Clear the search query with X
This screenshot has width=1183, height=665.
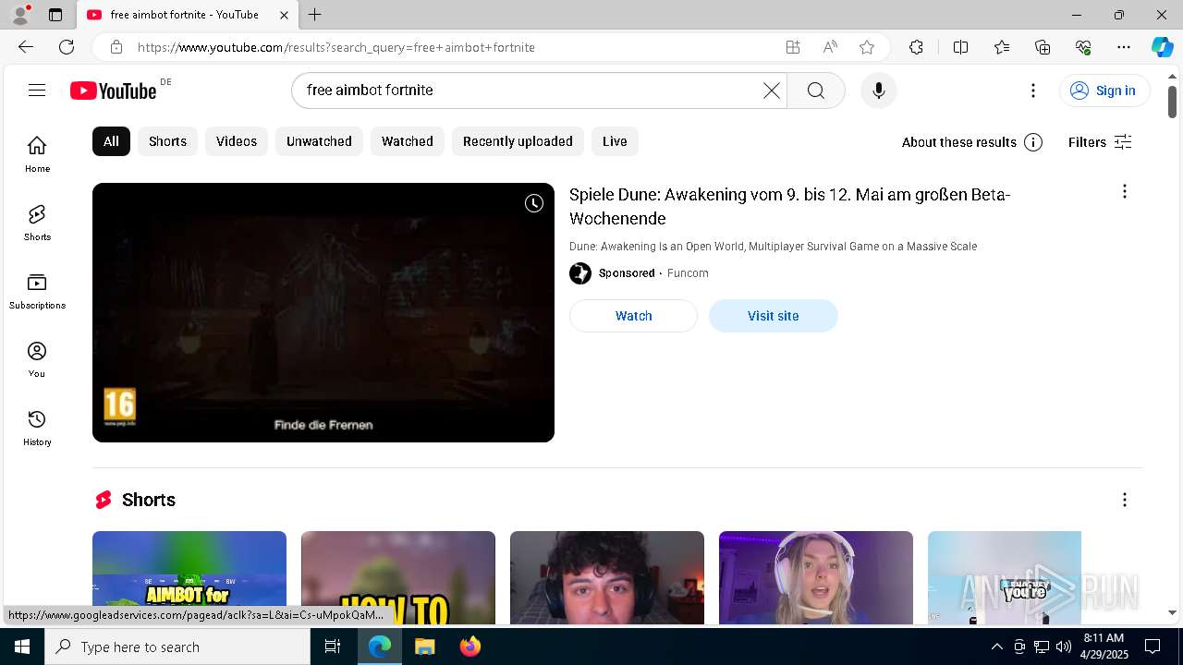tap(771, 91)
